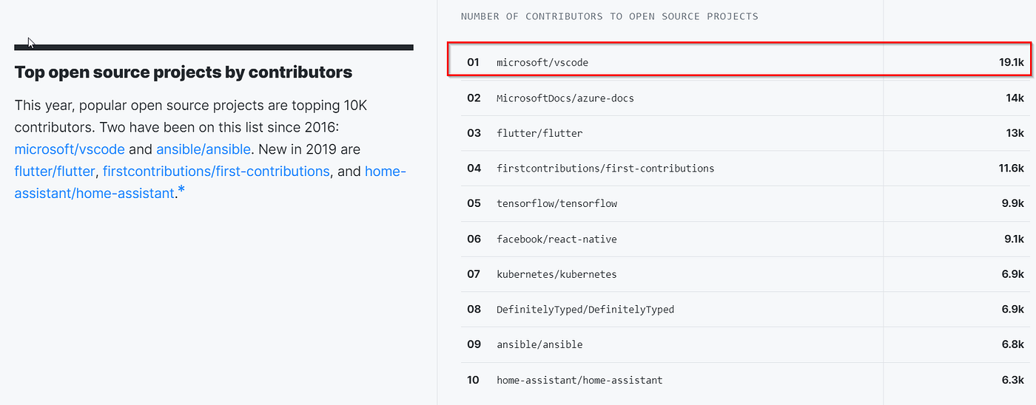Click microsoft/vscode in the ranking table
This screenshot has width=1036, height=405.
(x=542, y=63)
